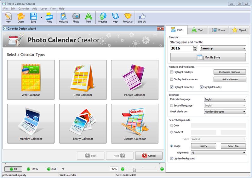Enable Display holiday names checkbox
This screenshot has width=252, height=178.
point(172,79)
